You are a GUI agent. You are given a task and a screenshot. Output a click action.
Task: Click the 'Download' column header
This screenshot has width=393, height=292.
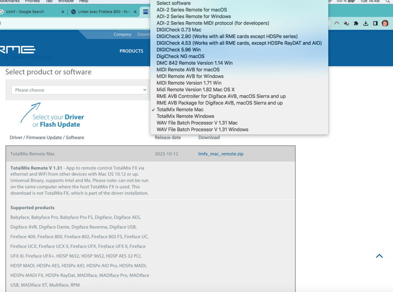(x=209, y=138)
